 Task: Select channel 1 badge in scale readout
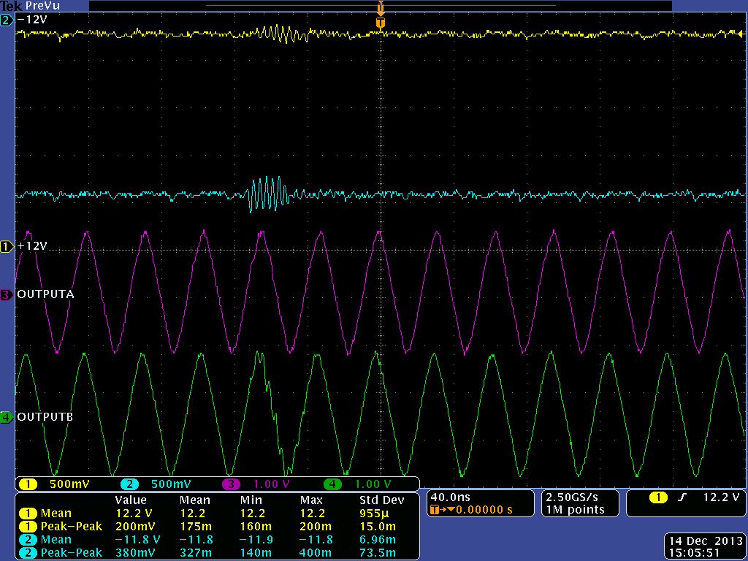(28, 484)
